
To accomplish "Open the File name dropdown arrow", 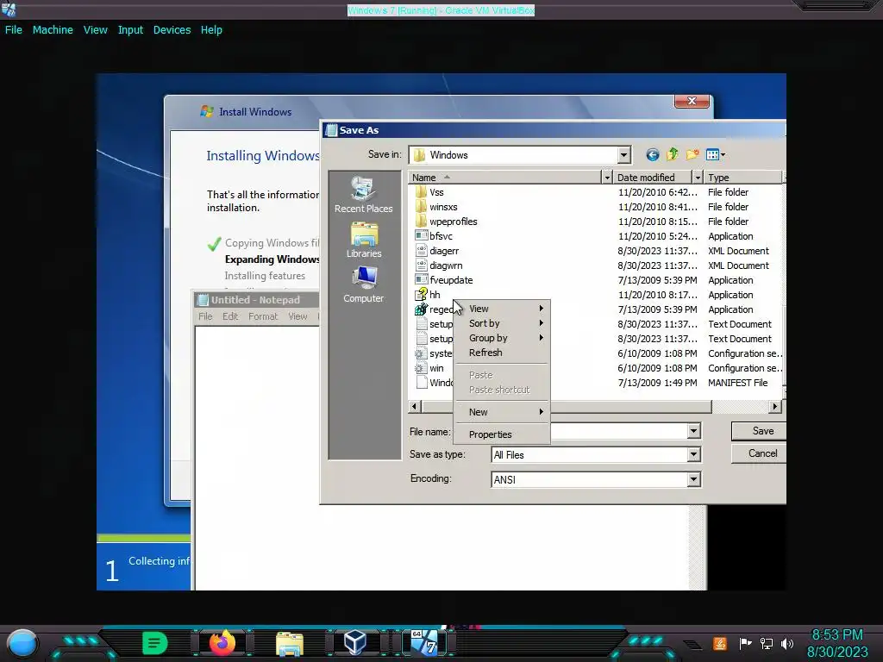I will tap(694, 431).
